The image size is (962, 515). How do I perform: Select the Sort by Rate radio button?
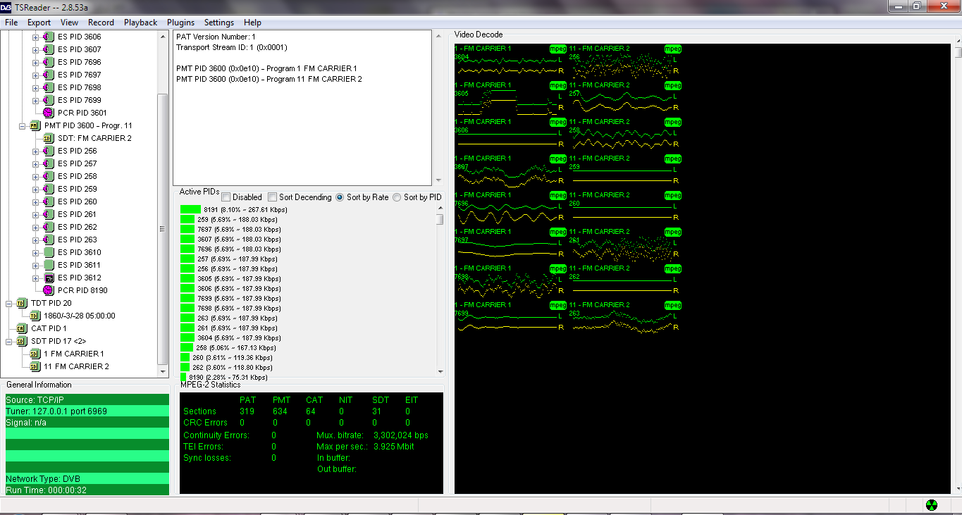[340, 197]
